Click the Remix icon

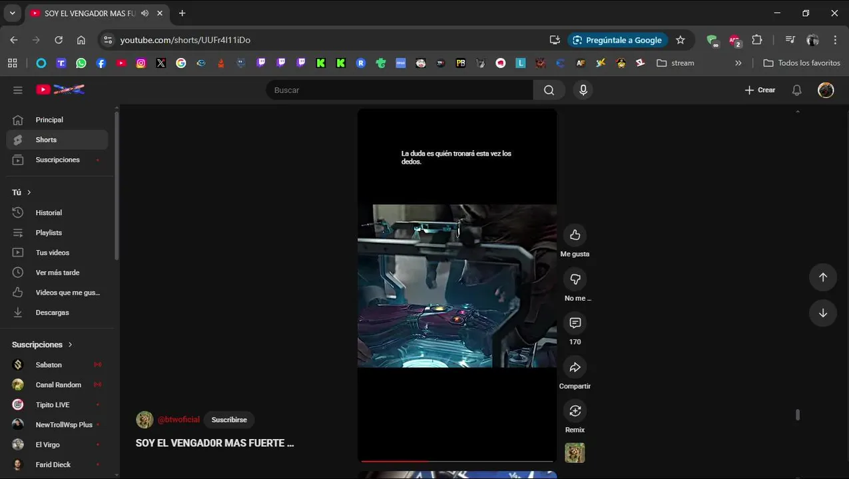point(575,411)
